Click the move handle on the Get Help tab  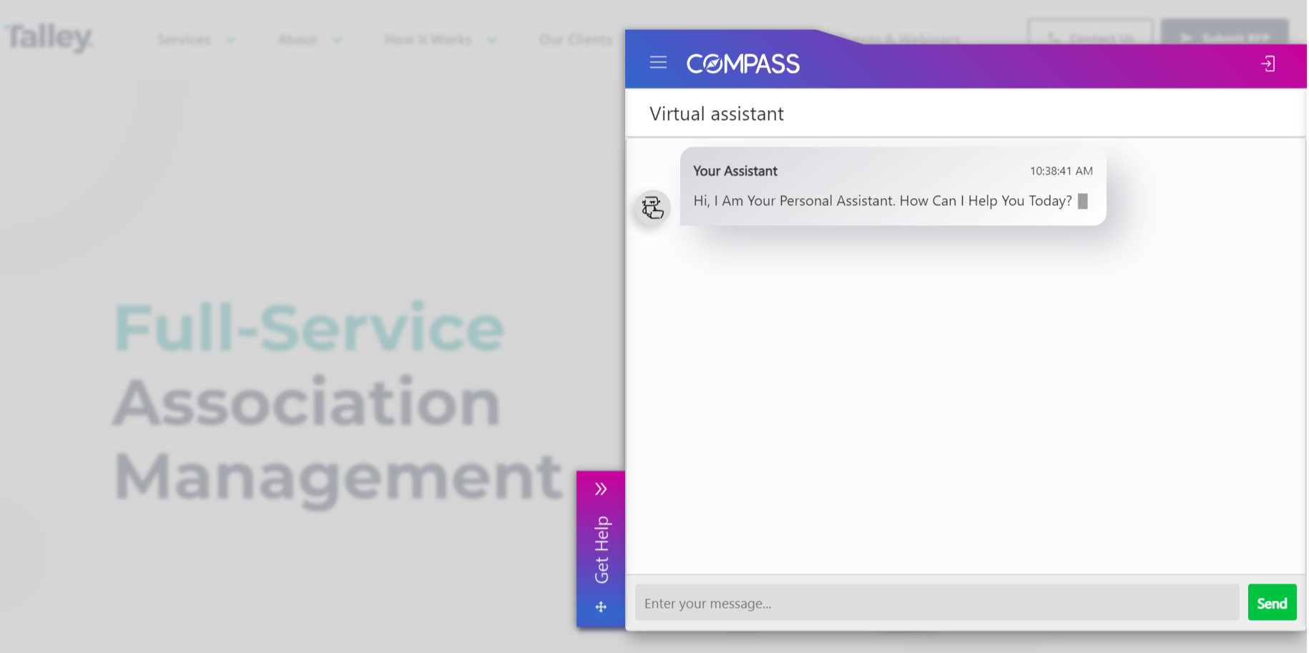(x=600, y=607)
